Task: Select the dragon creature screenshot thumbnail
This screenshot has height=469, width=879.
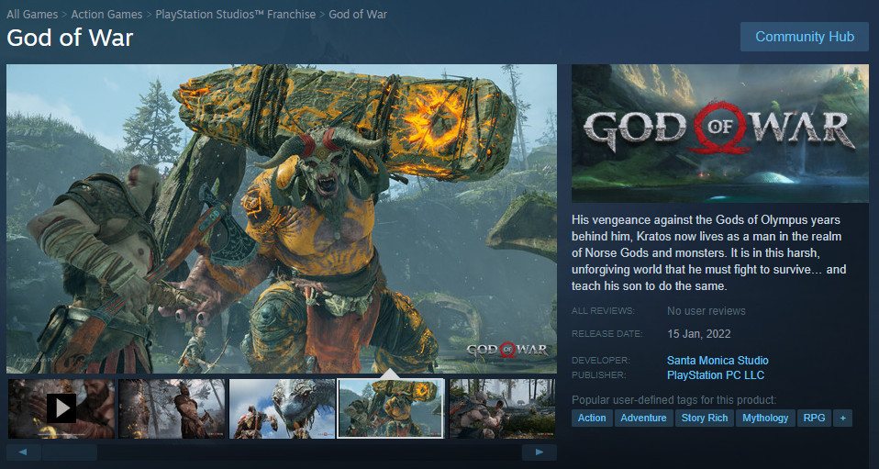Action: 282,408
